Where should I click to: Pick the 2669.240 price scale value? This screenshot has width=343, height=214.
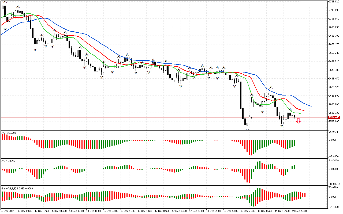334,53
